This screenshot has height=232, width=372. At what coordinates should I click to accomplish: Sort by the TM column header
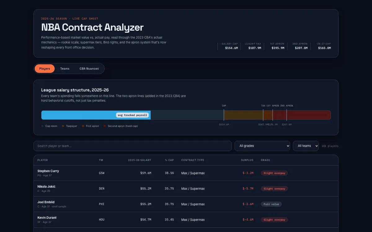tap(101, 160)
